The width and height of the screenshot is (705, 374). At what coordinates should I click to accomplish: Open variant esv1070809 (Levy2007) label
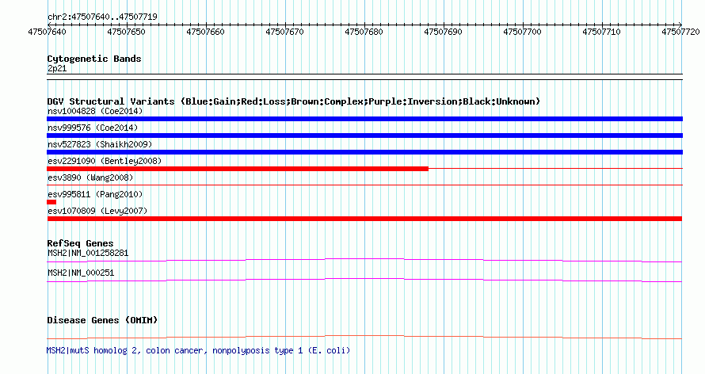(97, 211)
